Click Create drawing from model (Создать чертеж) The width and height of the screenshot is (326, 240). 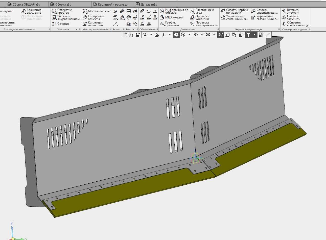coord(234,11)
